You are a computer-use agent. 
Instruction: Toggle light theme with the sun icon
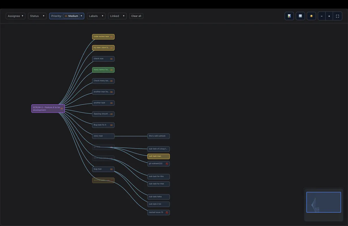point(311,16)
